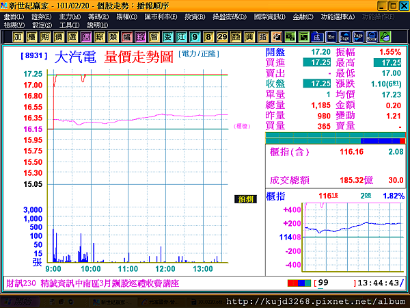This screenshot has height=308, width=410.
Task: Click the 昨量 value 980
Action: click(324, 116)
